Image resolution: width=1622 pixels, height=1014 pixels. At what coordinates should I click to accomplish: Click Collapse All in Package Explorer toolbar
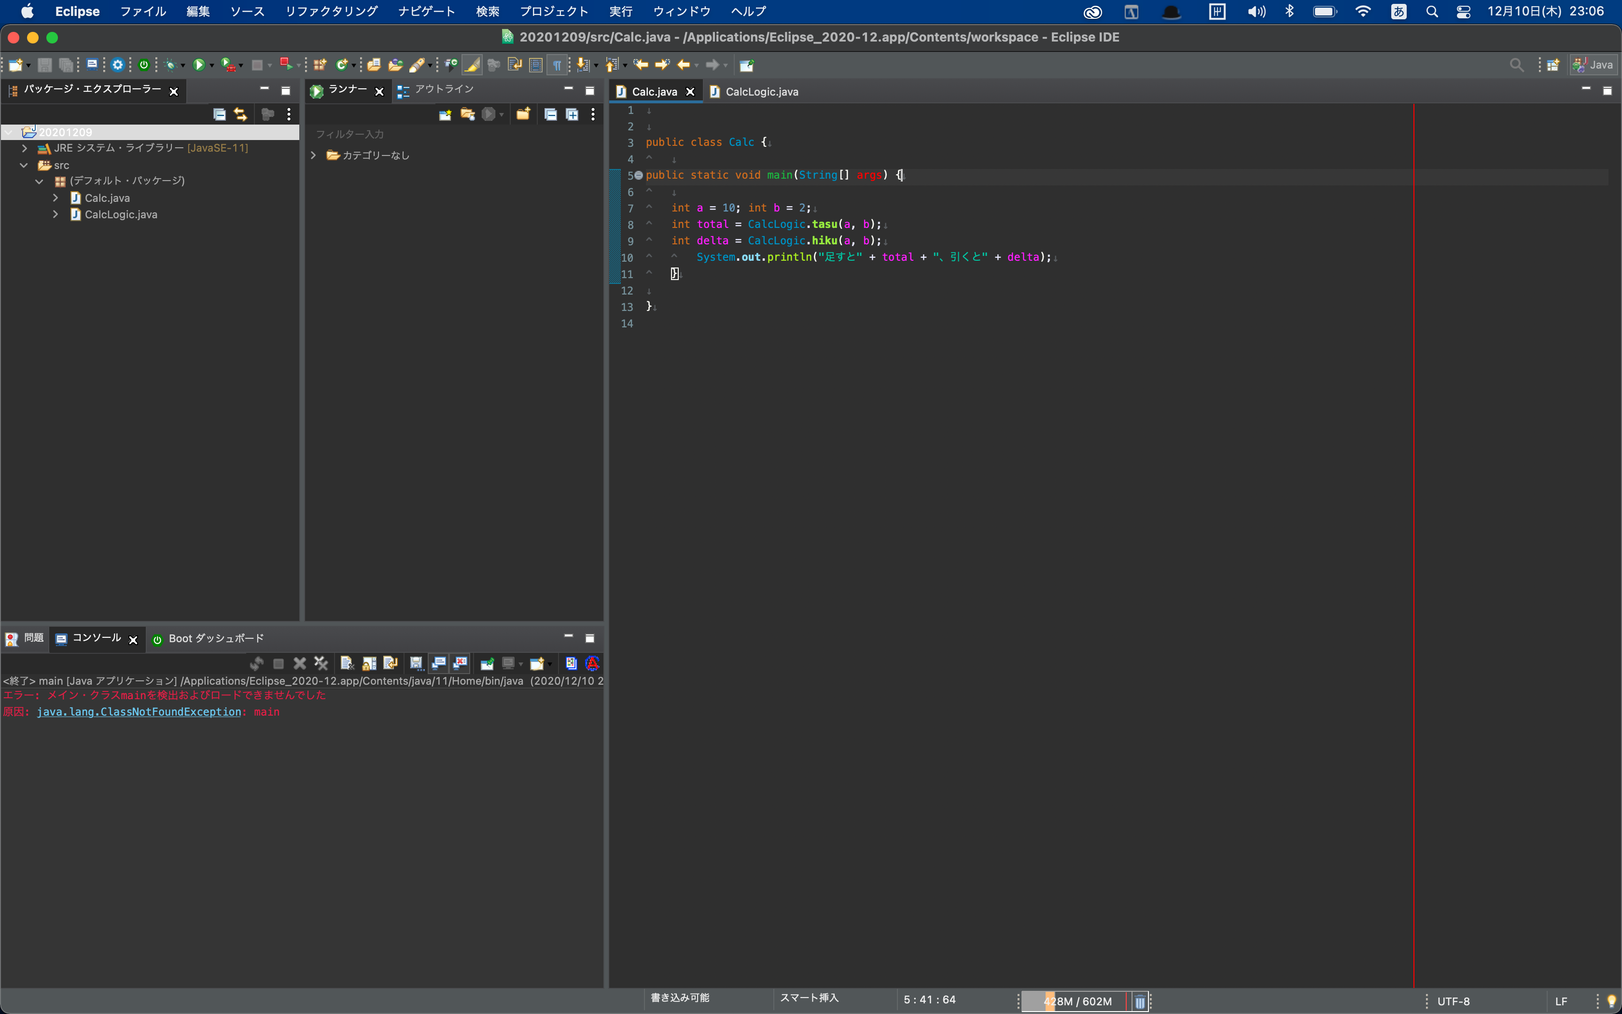point(219,114)
